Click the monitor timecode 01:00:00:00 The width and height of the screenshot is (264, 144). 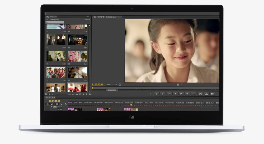click(97, 85)
